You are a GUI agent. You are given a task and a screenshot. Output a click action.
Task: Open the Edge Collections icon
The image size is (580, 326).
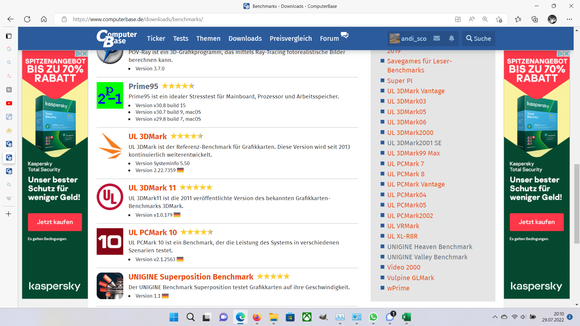pos(535,19)
